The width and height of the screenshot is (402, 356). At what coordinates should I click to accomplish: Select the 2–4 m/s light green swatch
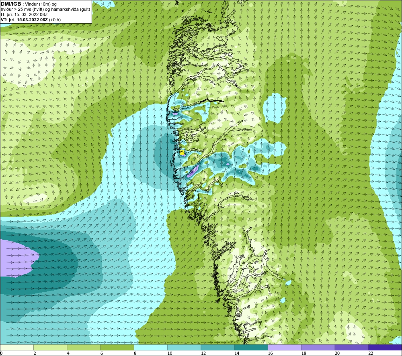coord(50,348)
